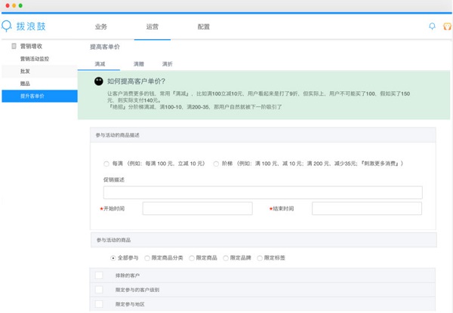Open the 配置 top menu
Image resolution: width=453 pixels, height=313 pixels.
tap(204, 26)
